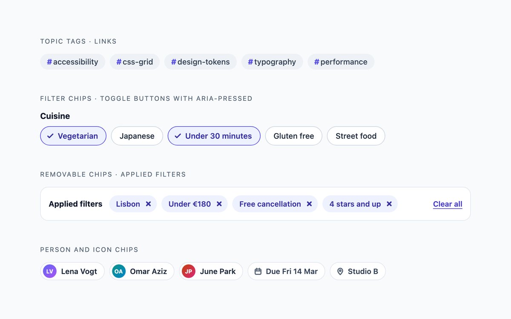
Task: Click the checkmark on the Vegetarian chip
Action: 50,136
